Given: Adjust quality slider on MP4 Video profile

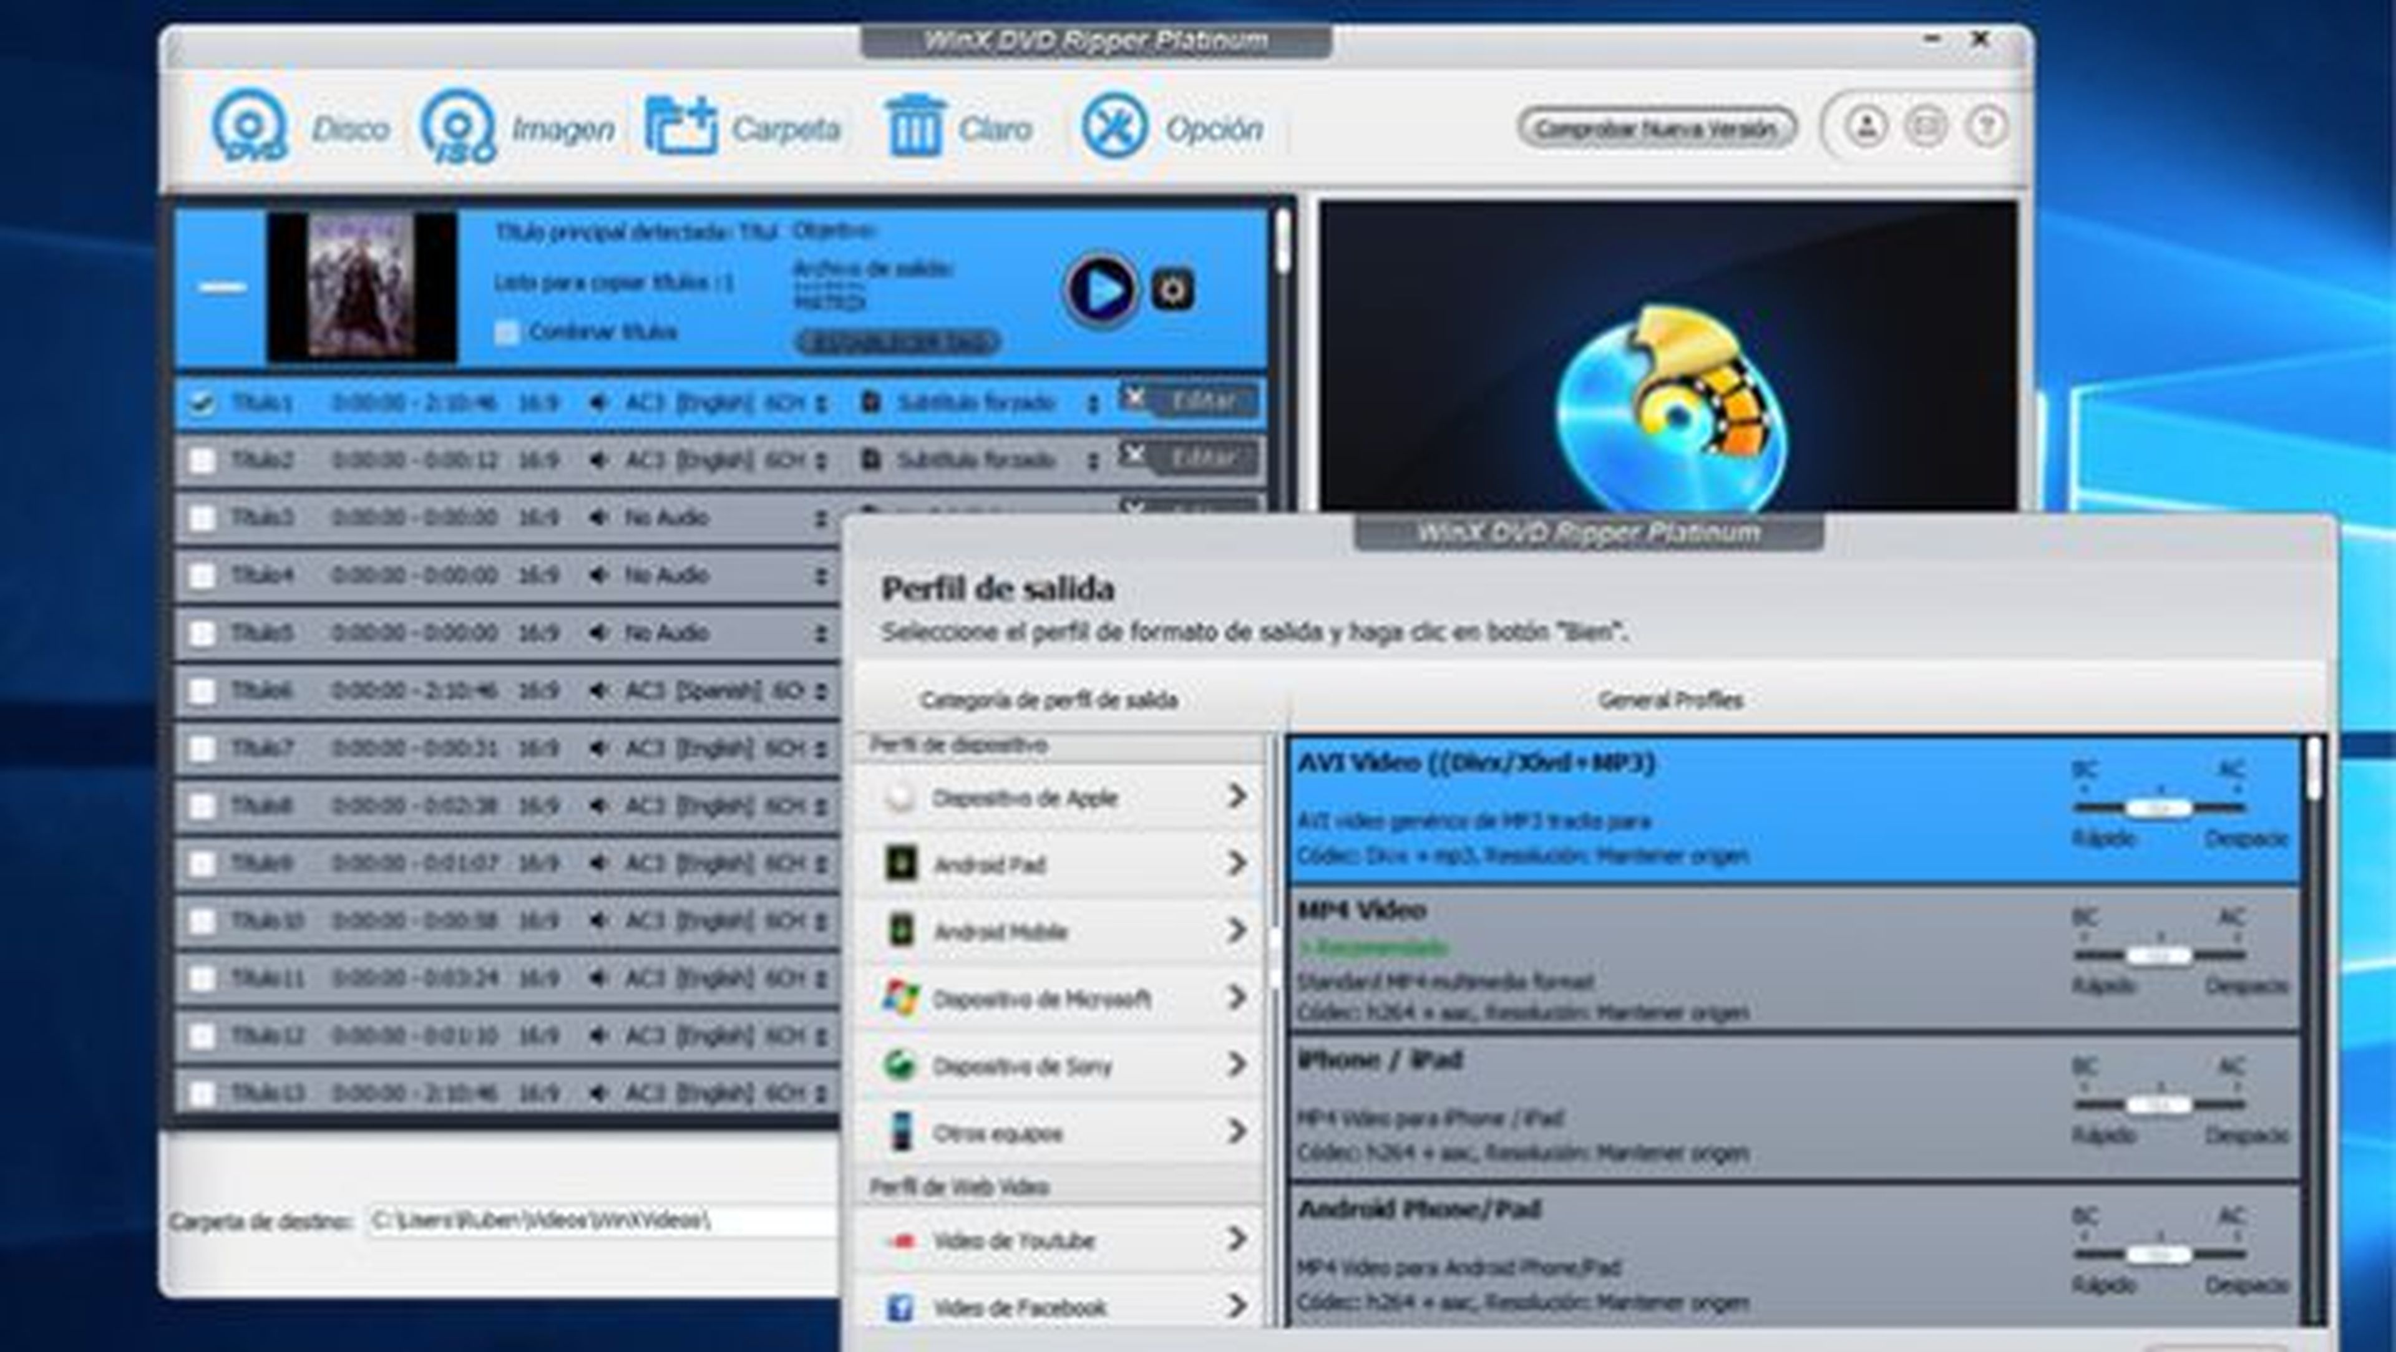Looking at the screenshot, I should pos(2160,956).
